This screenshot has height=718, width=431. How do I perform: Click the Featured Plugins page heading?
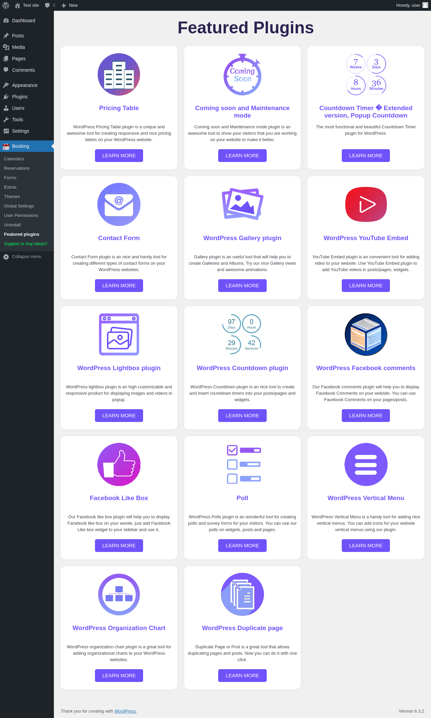pyautogui.click(x=246, y=28)
